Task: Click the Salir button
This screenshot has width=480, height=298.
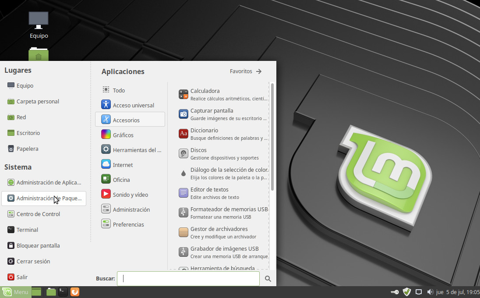Action: (x=22, y=277)
